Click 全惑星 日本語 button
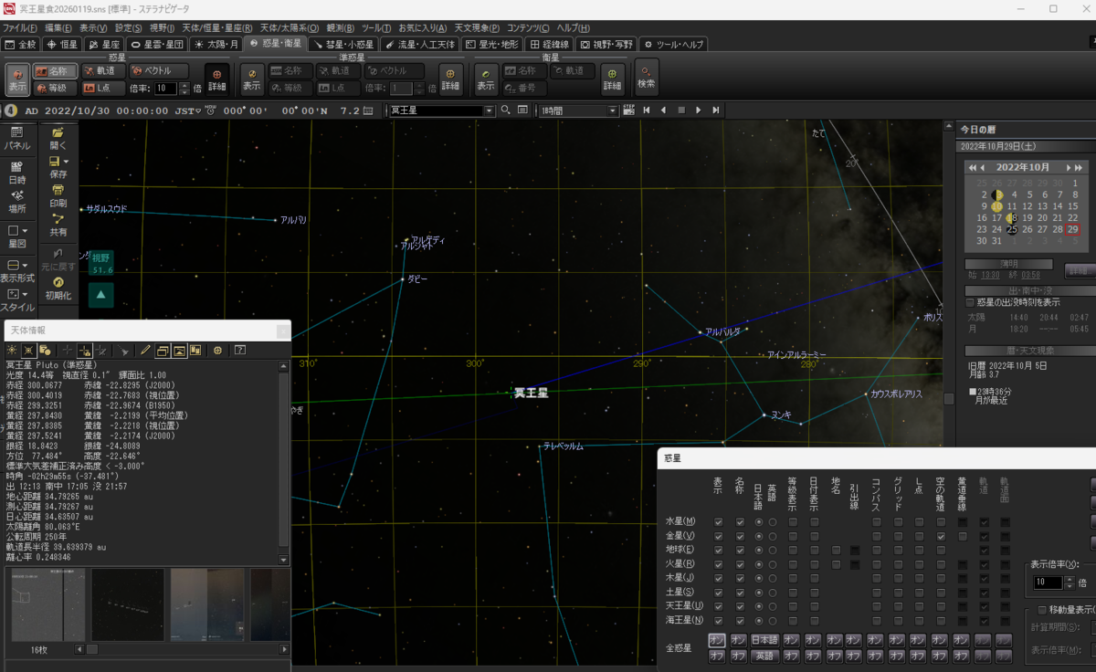The height and width of the screenshot is (672, 1096). click(x=764, y=640)
